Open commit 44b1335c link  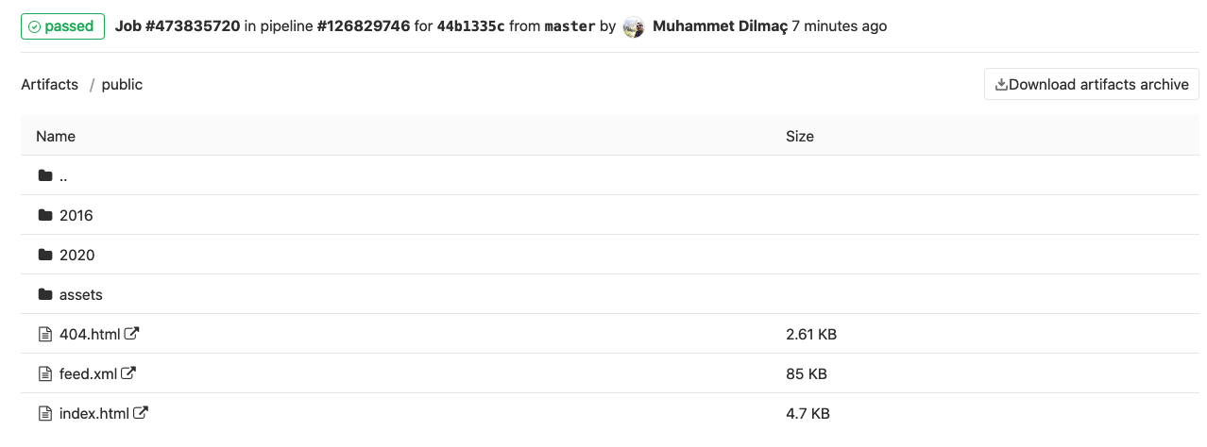[x=470, y=26]
